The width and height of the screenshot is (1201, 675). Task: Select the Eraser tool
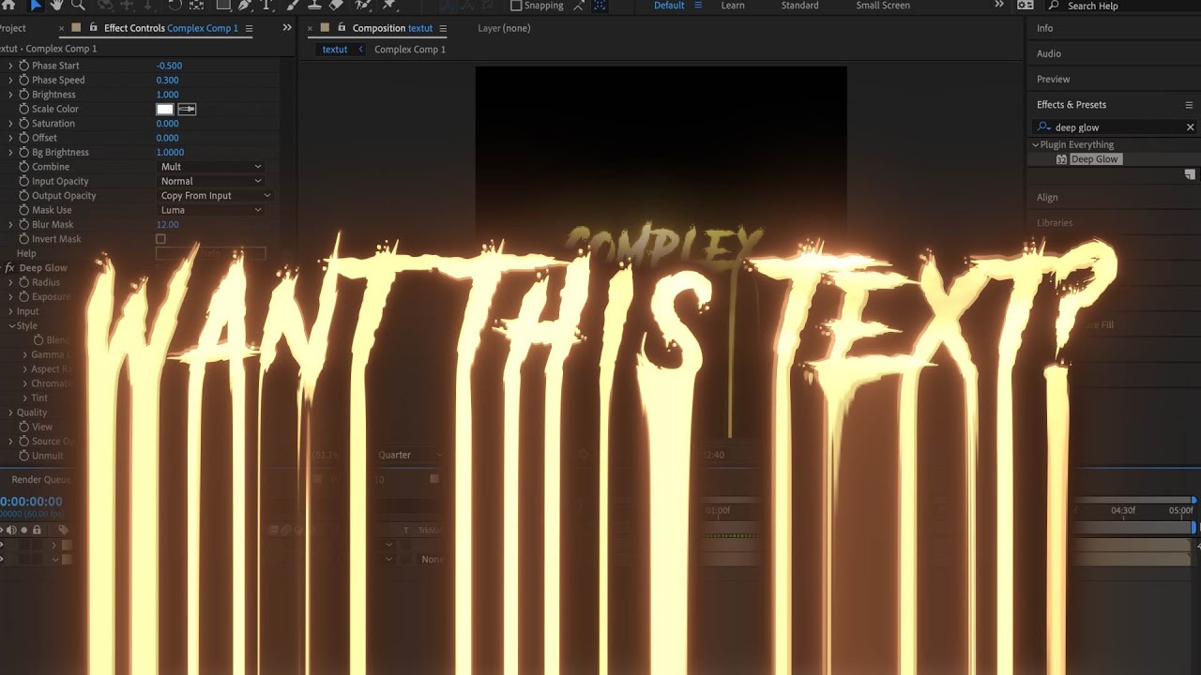[337, 6]
